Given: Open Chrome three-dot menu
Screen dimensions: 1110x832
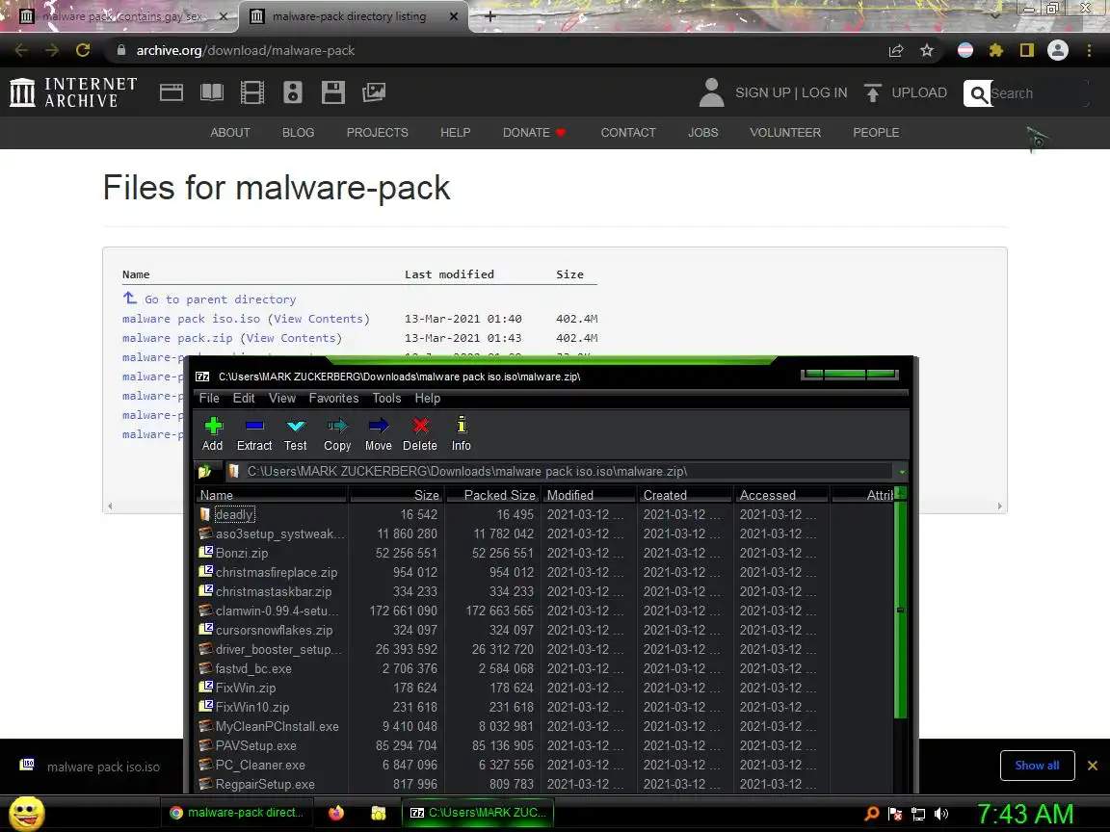Looking at the screenshot, I should (x=1089, y=50).
